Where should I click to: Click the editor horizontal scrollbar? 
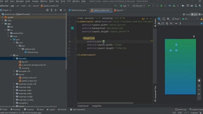105,103
